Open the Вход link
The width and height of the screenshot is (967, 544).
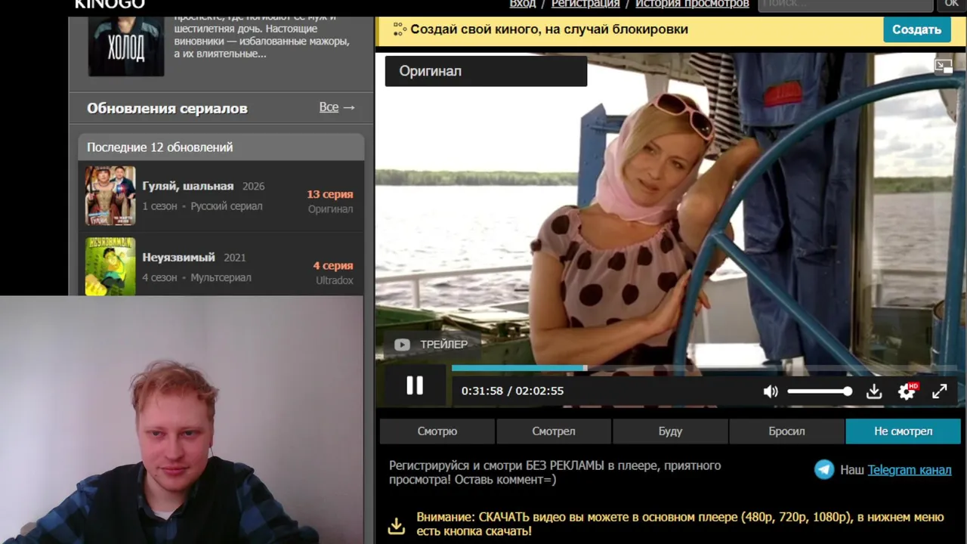tap(523, 4)
